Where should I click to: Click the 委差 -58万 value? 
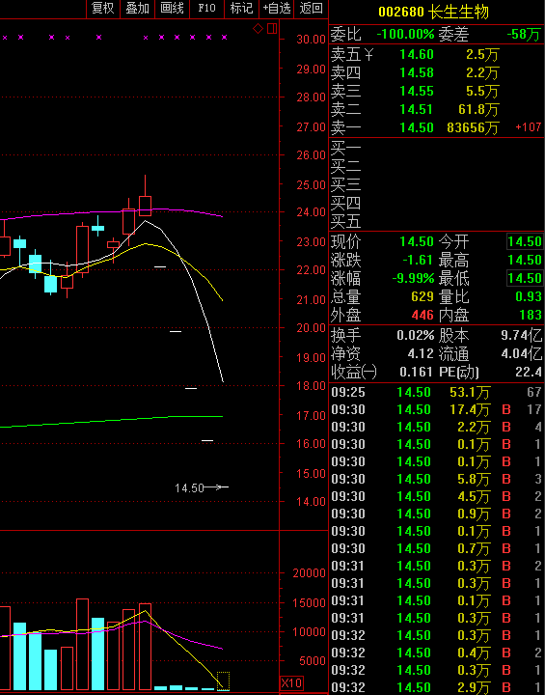(x=524, y=34)
